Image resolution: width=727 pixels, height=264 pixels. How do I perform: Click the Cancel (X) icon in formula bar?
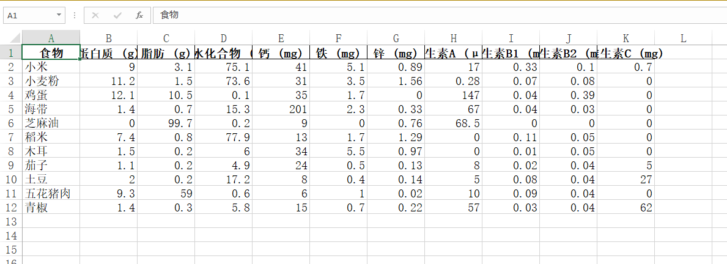[x=95, y=15]
